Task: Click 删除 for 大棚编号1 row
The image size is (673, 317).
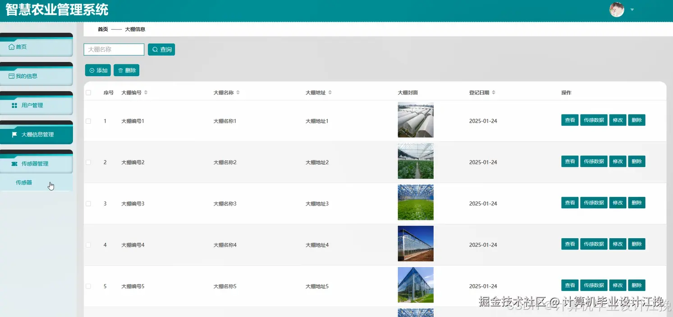Action: (636, 120)
